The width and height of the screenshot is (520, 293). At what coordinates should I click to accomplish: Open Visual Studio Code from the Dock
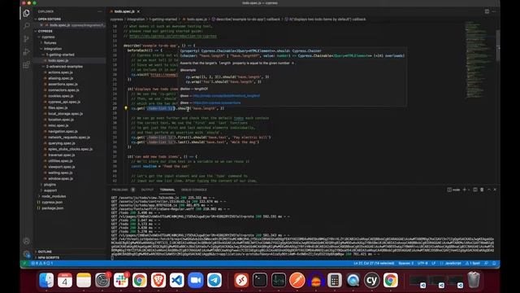[177, 280]
